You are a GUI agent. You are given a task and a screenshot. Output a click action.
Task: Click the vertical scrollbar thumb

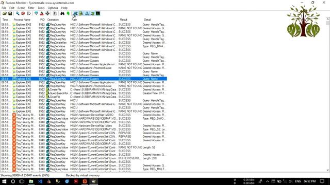(x=328, y=23)
